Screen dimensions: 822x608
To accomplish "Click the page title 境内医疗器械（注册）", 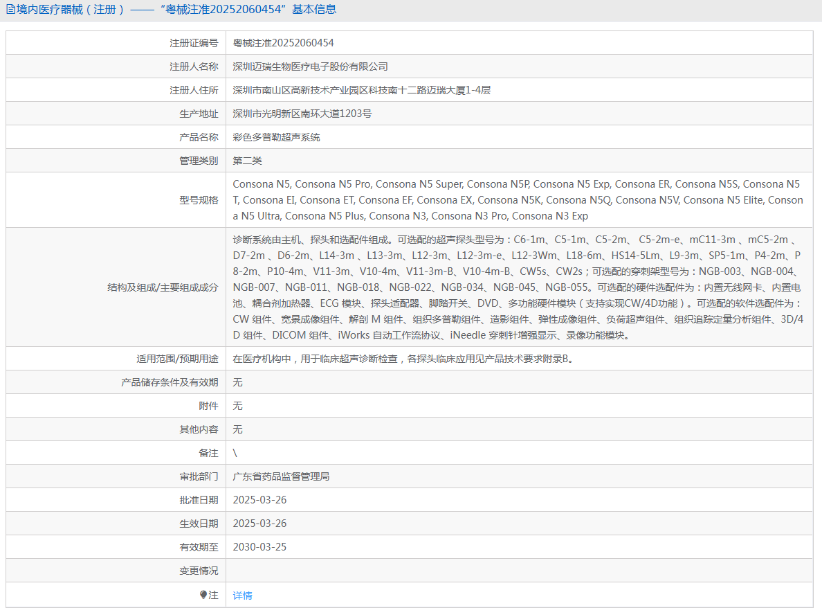I will click(x=71, y=10).
